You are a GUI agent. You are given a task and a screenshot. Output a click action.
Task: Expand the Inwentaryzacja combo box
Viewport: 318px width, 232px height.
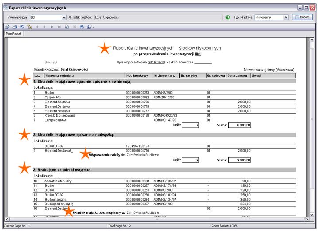[64, 17]
